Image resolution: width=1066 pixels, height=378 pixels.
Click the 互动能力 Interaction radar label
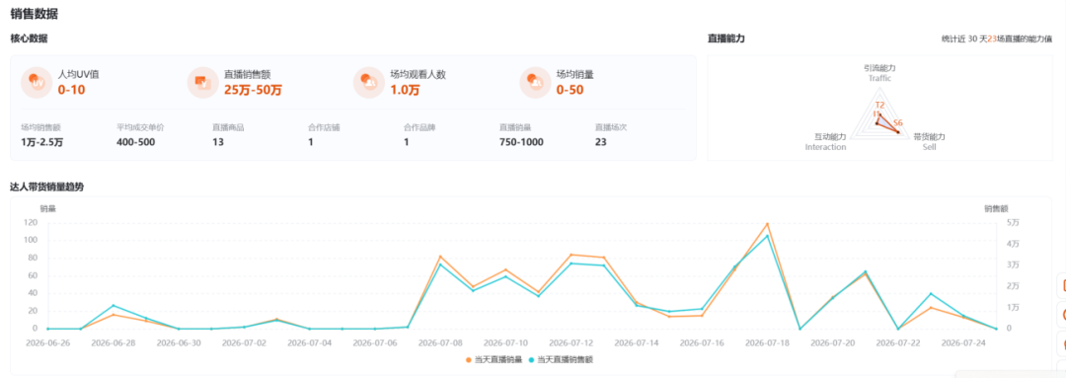[826, 141]
